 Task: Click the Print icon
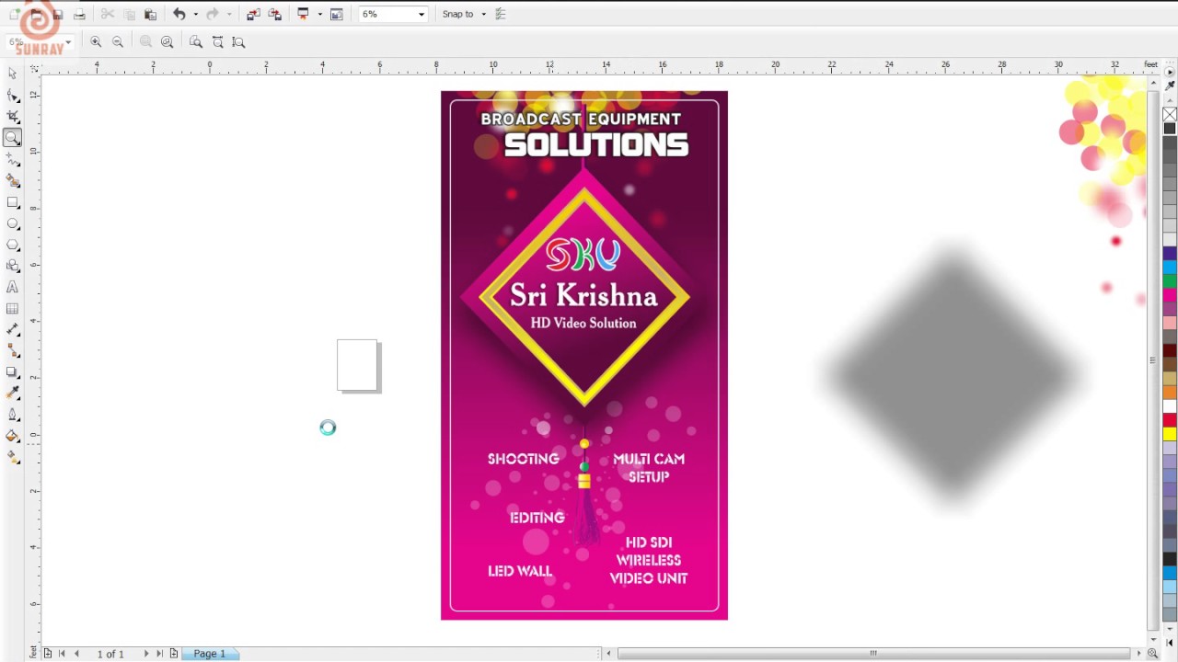coord(79,14)
